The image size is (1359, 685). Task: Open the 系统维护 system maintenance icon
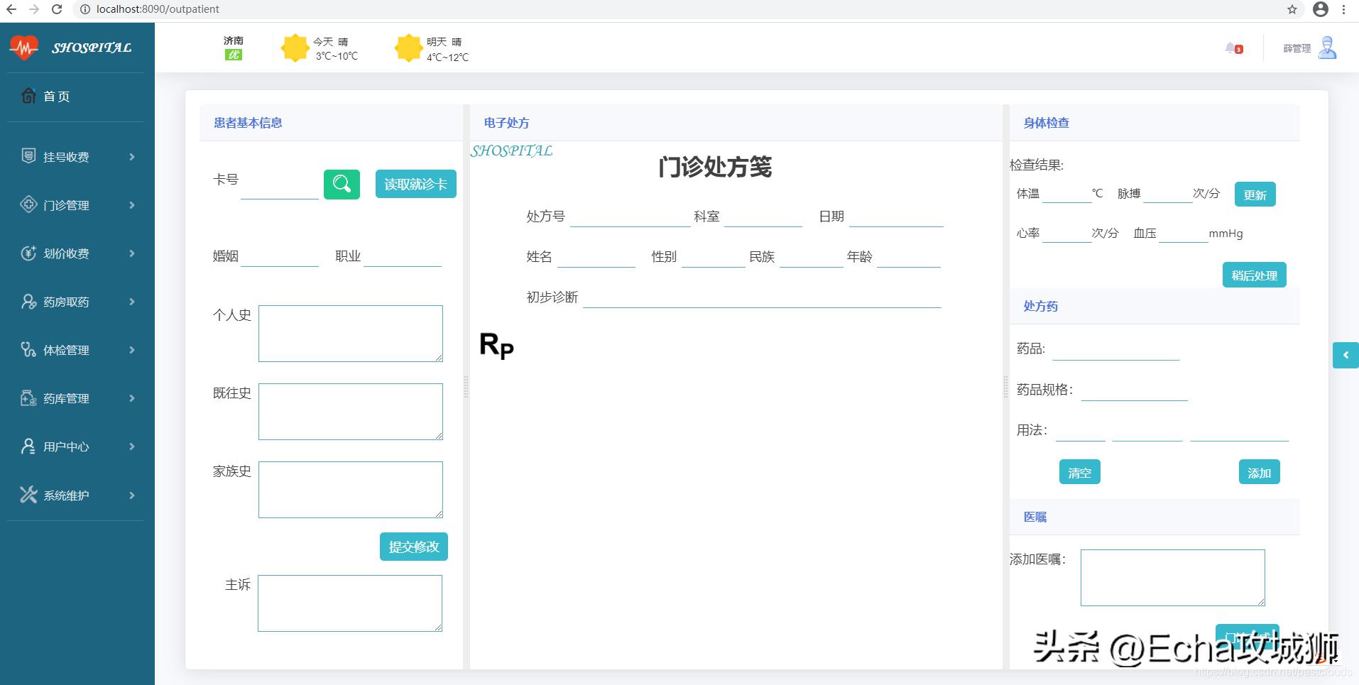point(28,495)
